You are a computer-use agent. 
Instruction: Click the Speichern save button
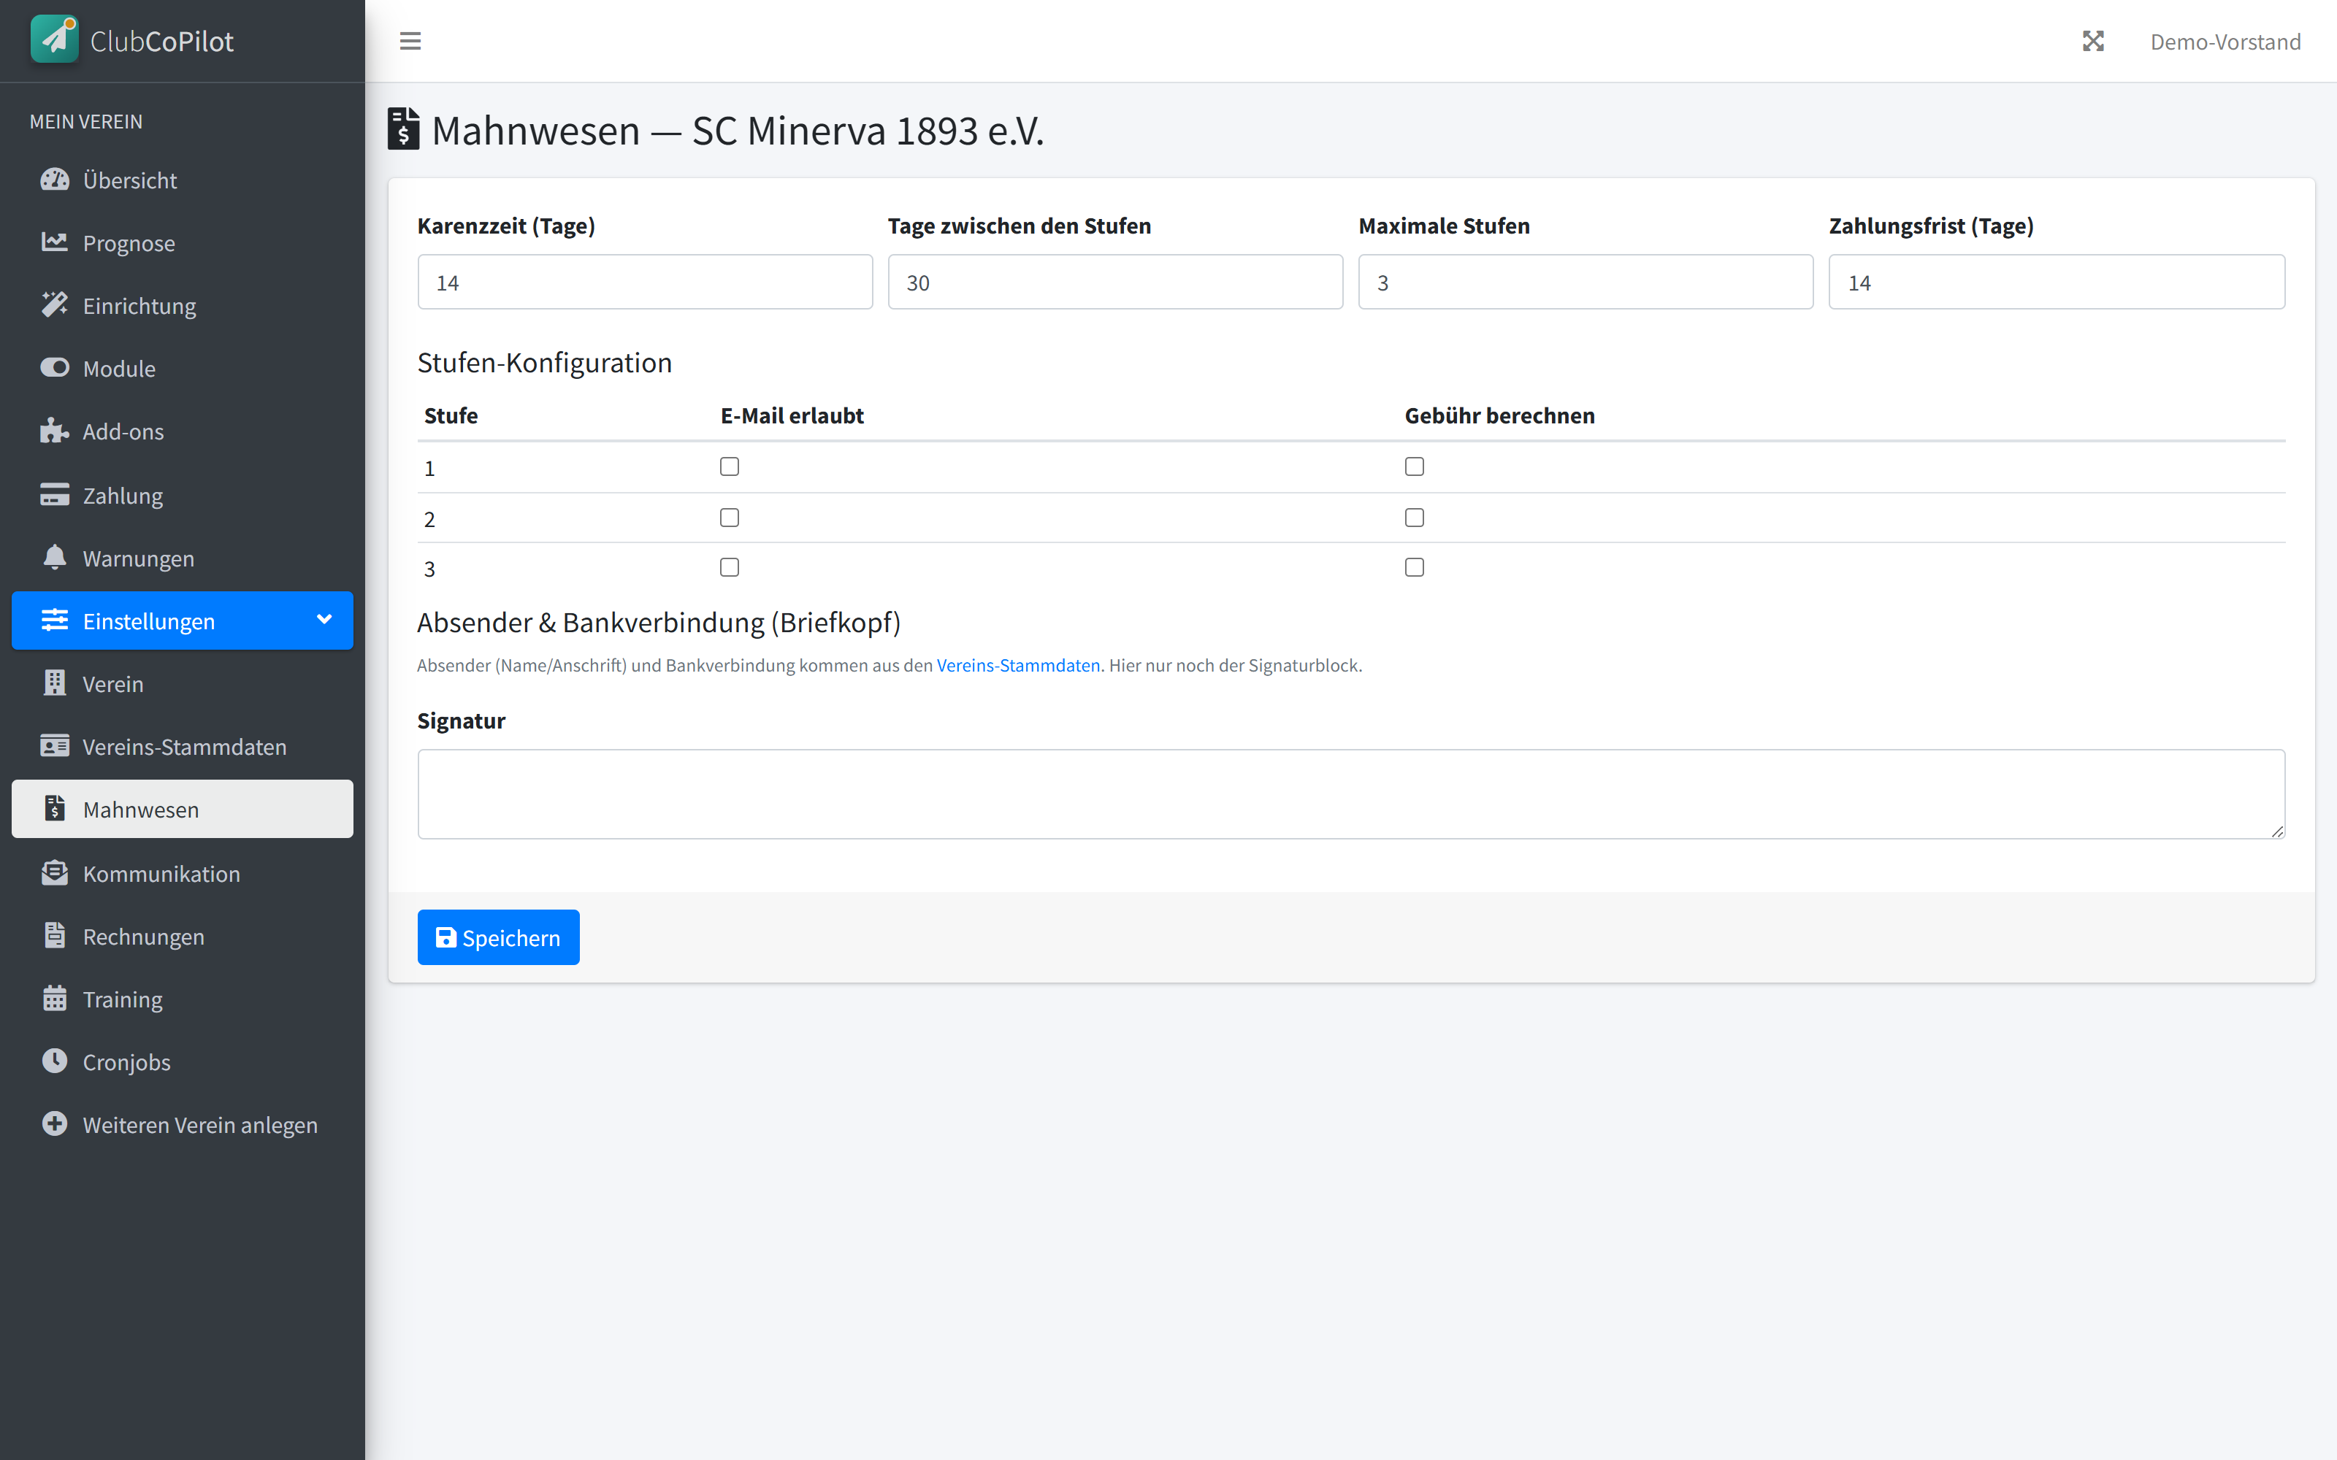[x=498, y=937]
